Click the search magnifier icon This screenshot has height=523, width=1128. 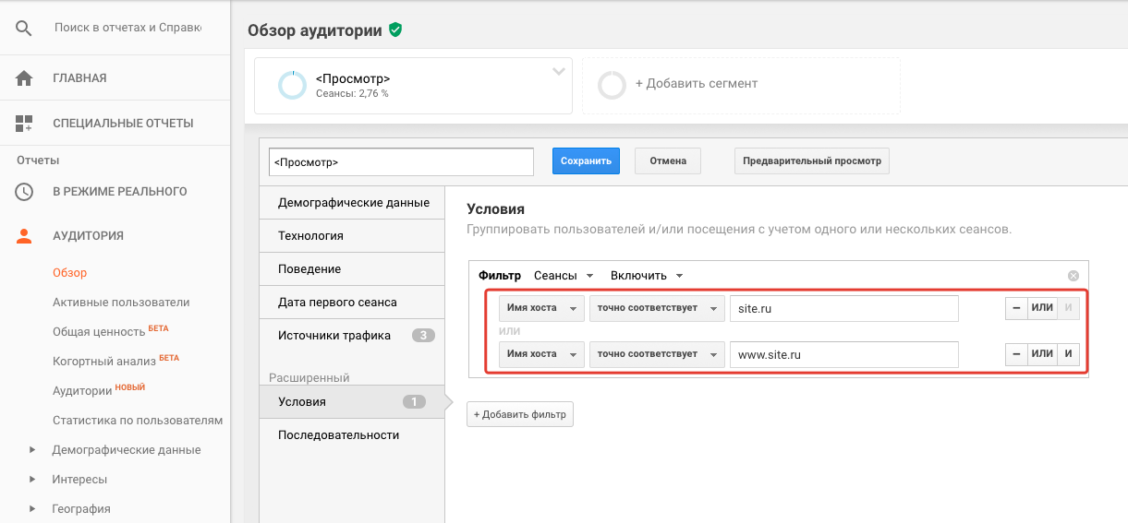tap(24, 29)
